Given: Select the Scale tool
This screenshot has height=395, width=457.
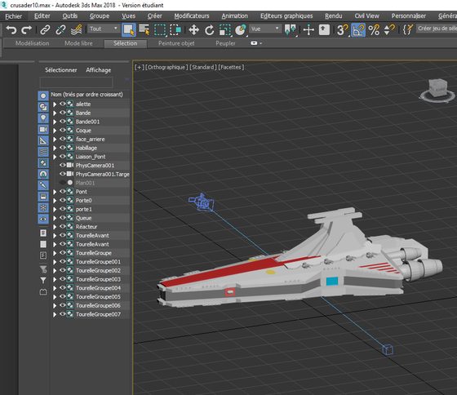Looking at the screenshot, I should pyautogui.click(x=224, y=29).
